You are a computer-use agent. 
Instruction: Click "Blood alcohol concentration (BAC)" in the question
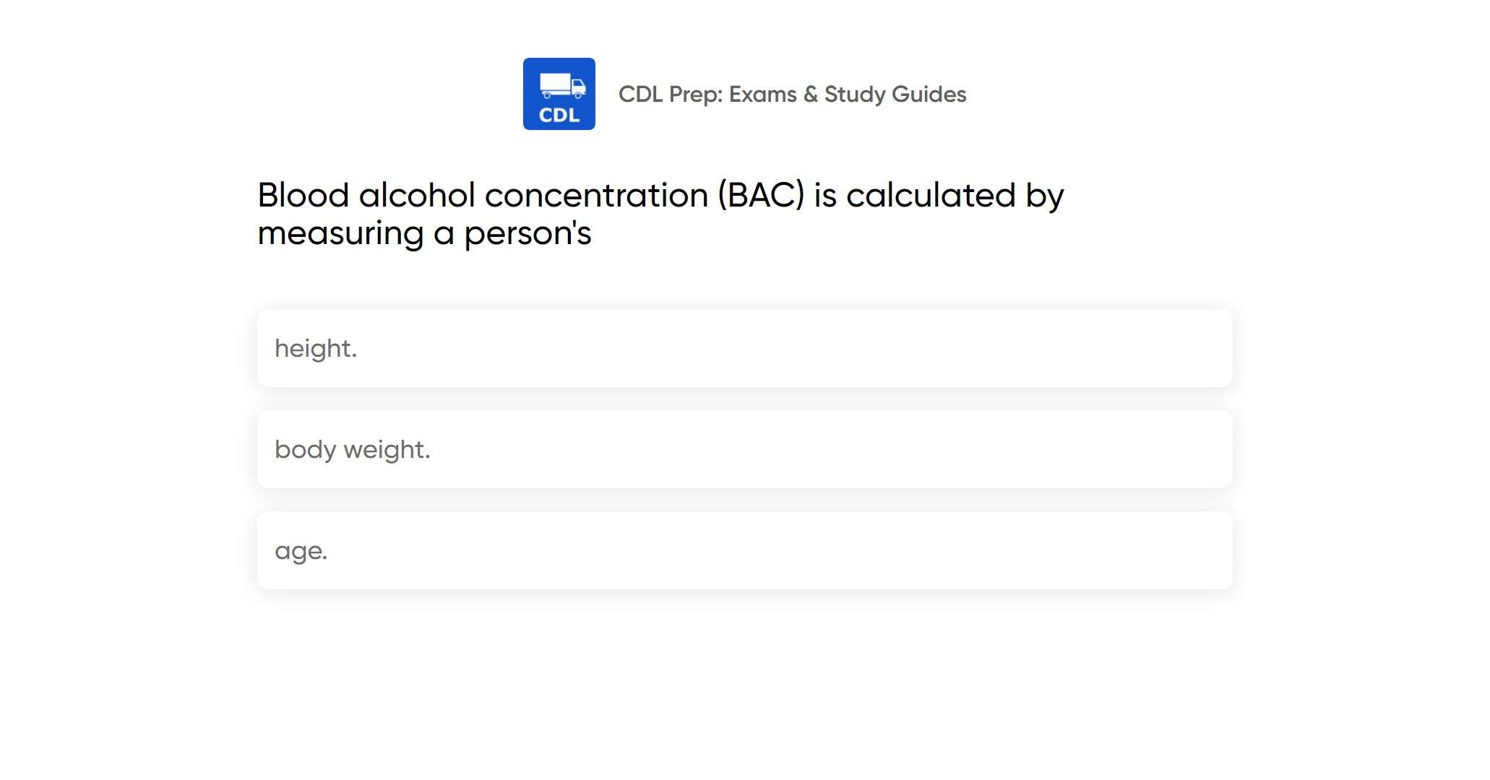531,195
